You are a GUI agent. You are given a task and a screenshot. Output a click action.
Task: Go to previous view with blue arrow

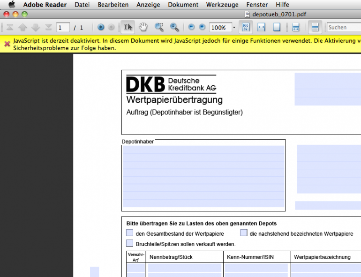click(101, 27)
